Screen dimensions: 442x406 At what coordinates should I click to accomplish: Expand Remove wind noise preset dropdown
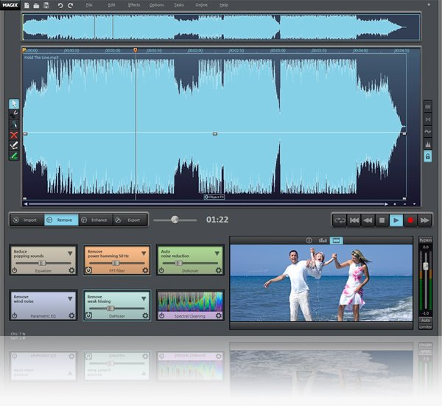[70, 298]
